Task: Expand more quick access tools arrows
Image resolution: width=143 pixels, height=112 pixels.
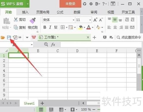Action: tap(20, 37)
